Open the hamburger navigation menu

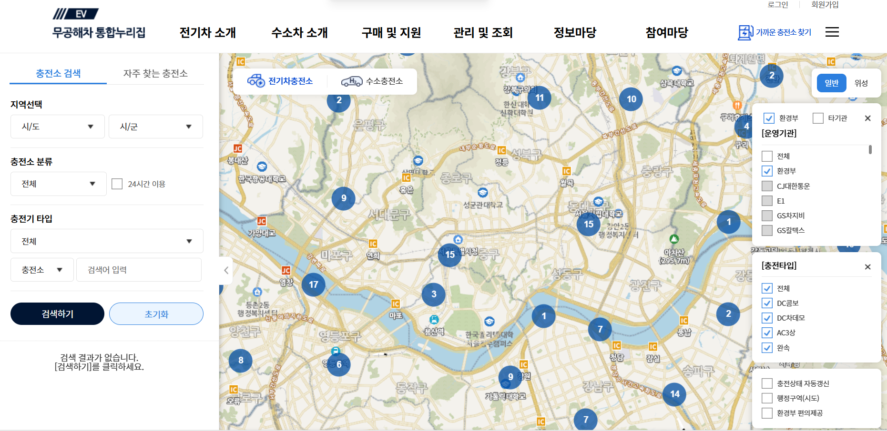[x=832, y=32]
